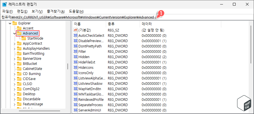Select the Discardable key label
The height and width of the screenshot is (114, 254).
[x=32, y=99]
